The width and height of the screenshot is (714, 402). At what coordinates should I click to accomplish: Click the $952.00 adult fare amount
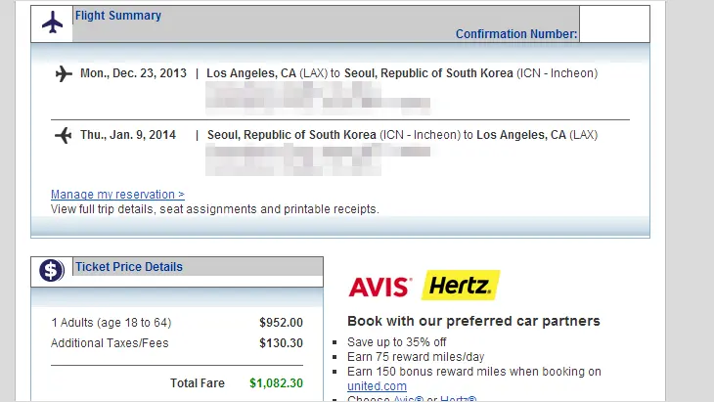(x=281, y=322)
